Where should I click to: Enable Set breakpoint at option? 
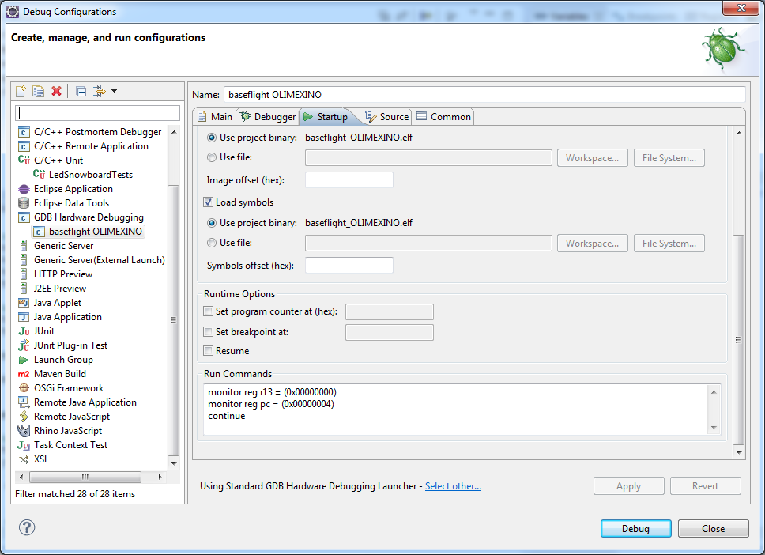[208, 331]
